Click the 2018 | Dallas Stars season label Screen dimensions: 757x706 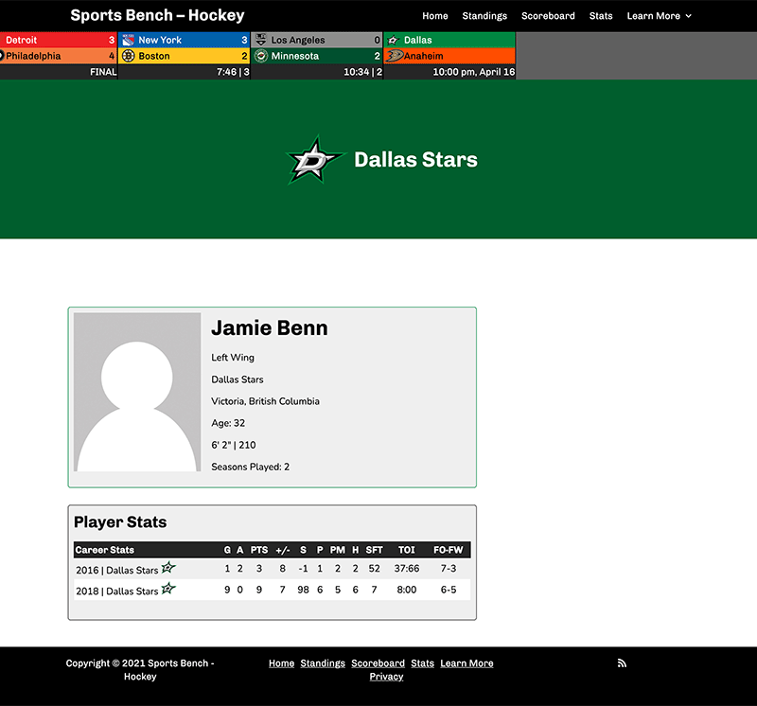pyautogui.click(x=116, y=591)
